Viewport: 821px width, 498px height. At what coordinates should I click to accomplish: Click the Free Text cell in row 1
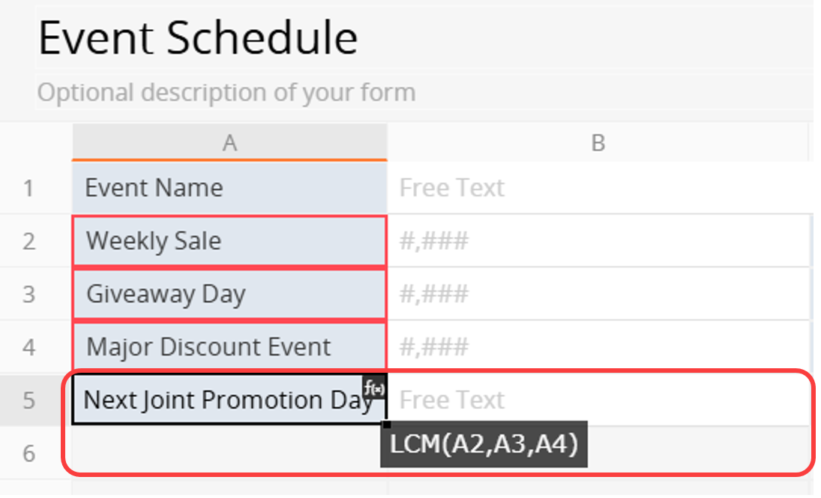point(598,187)
